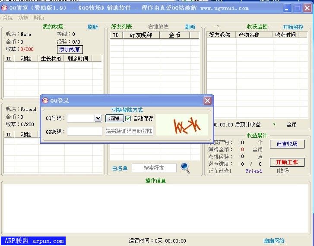This screenshot has height=246, width=314.
Task: Click the magnifier search icon under friend list
Action: pyautogui.click(x=185, y=168)
